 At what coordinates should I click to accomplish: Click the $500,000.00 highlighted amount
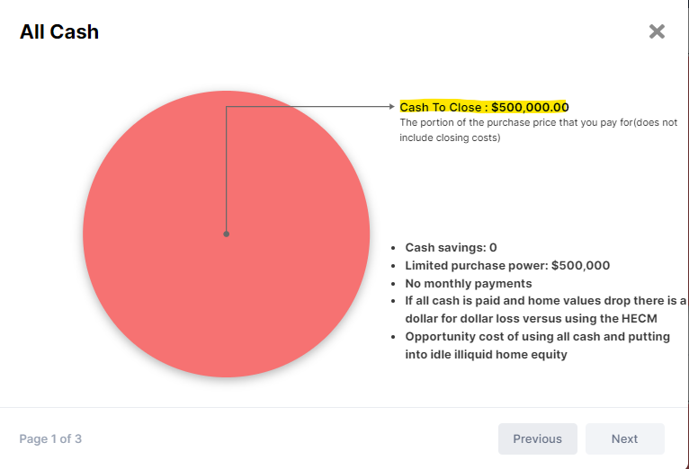(530, 107)
